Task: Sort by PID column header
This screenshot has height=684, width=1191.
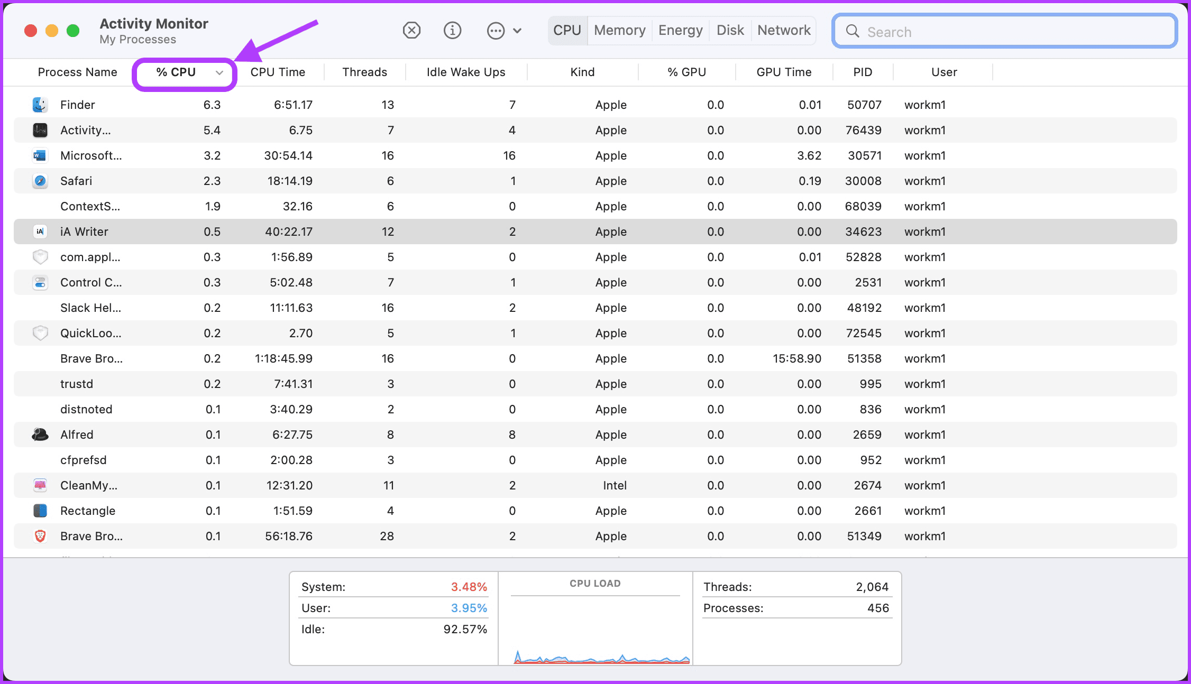Action: coord(863,72)
